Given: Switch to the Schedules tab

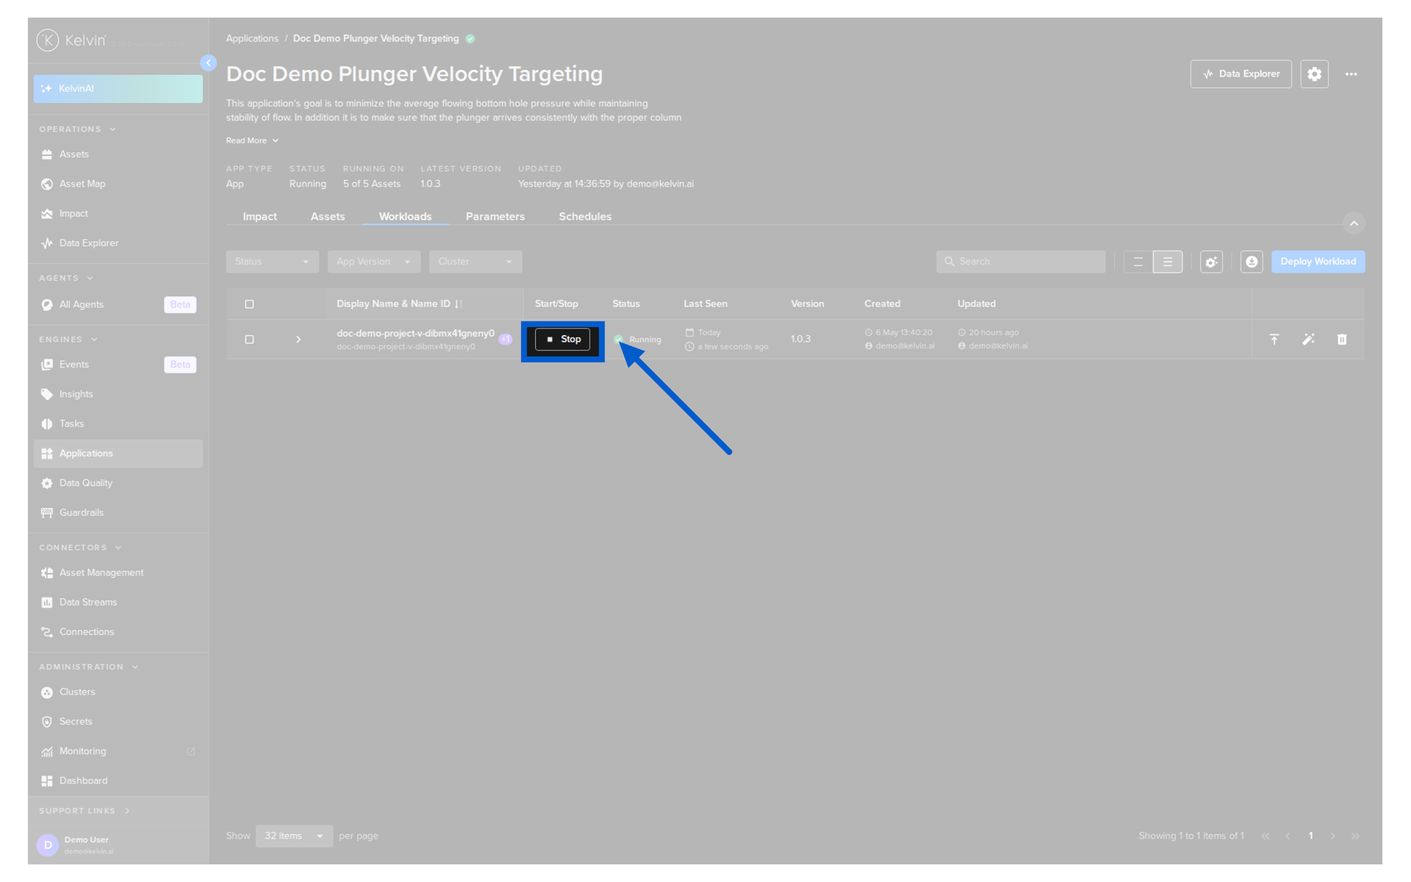Looking at the screenshot, I should 585,216.
